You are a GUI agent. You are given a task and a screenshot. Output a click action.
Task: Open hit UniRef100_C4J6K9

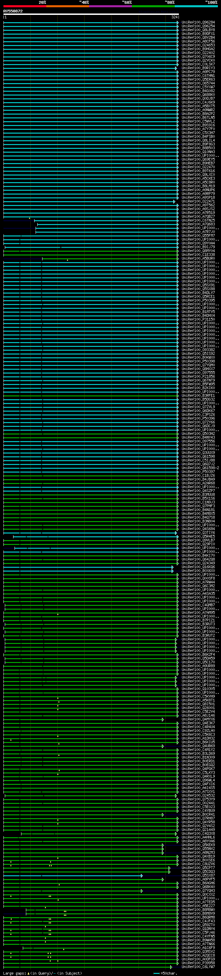pyautogui.click(x=198, y=102)
